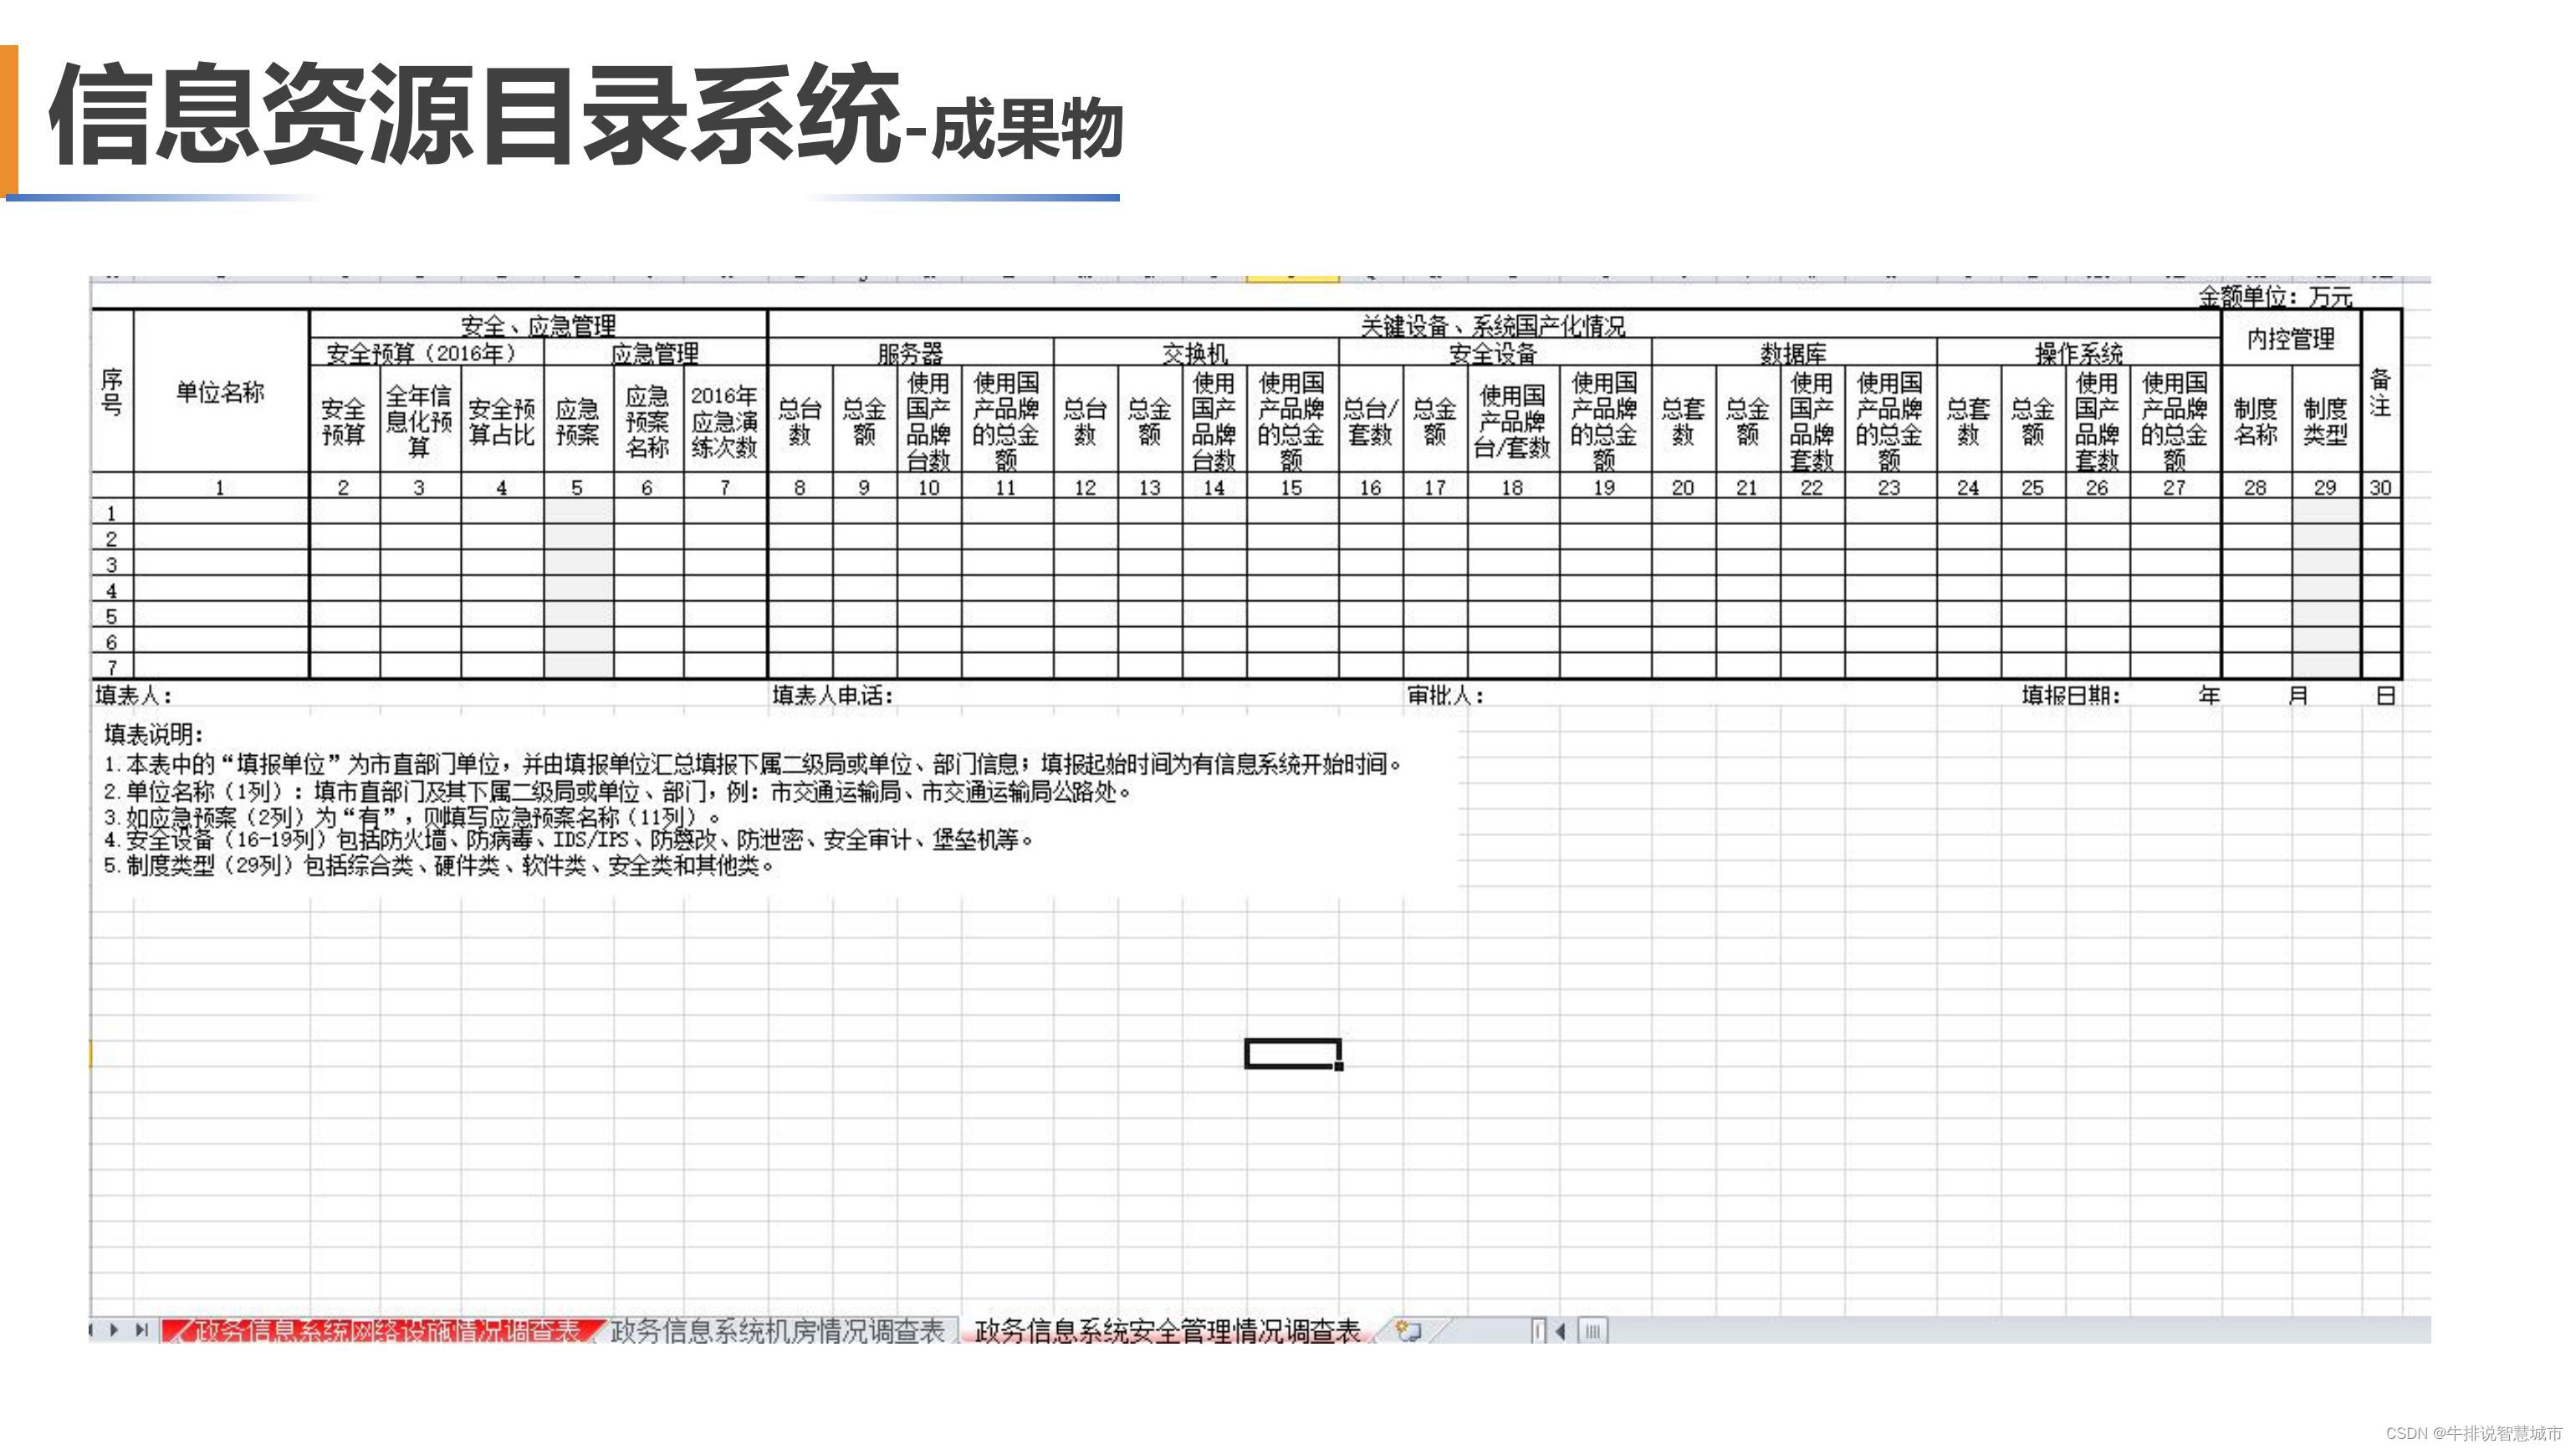Switch to 政务信息系统机房情况调查表 sheet tab
The image size is (2576, 1449).
click(x=778, y=1330)
